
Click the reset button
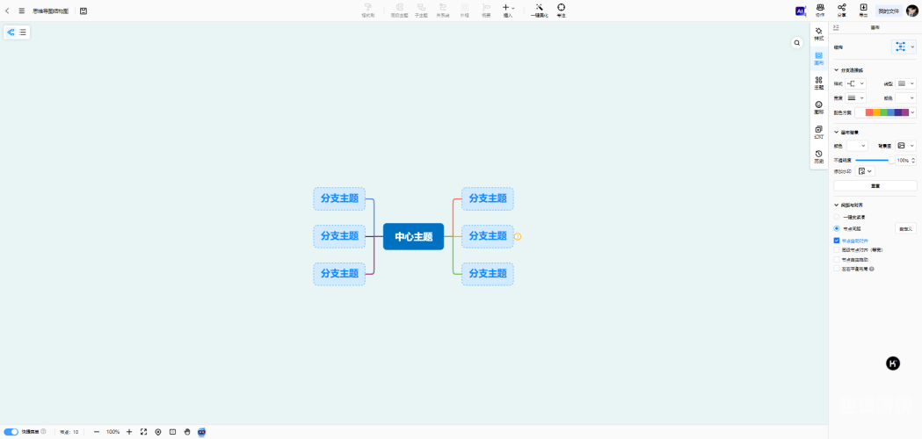point(875,186)
